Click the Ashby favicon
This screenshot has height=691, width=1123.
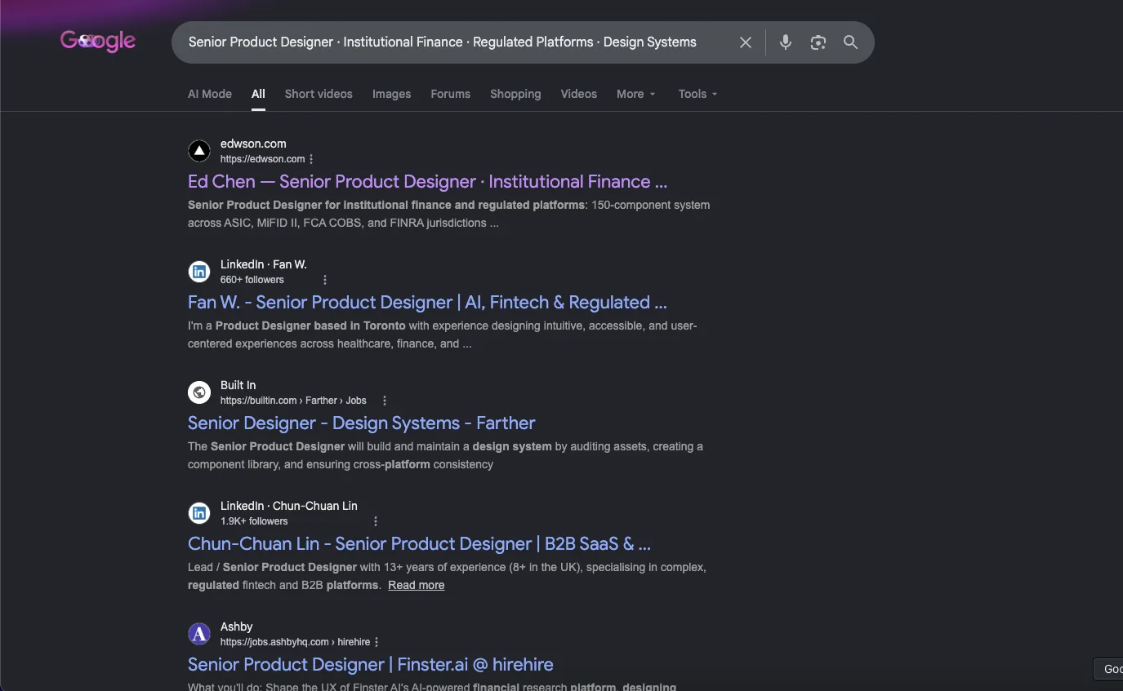point(199,634)
